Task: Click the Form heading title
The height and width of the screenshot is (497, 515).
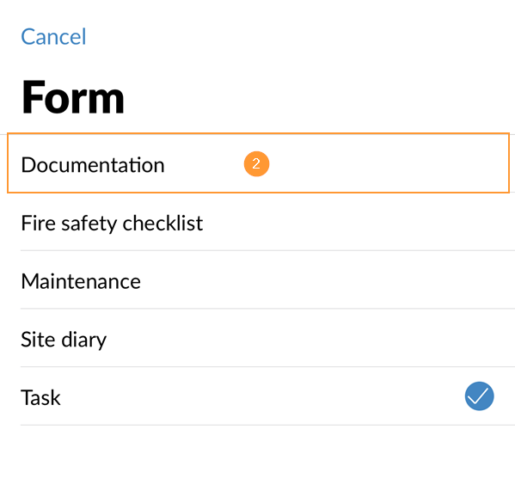Action: pos(72,97)
